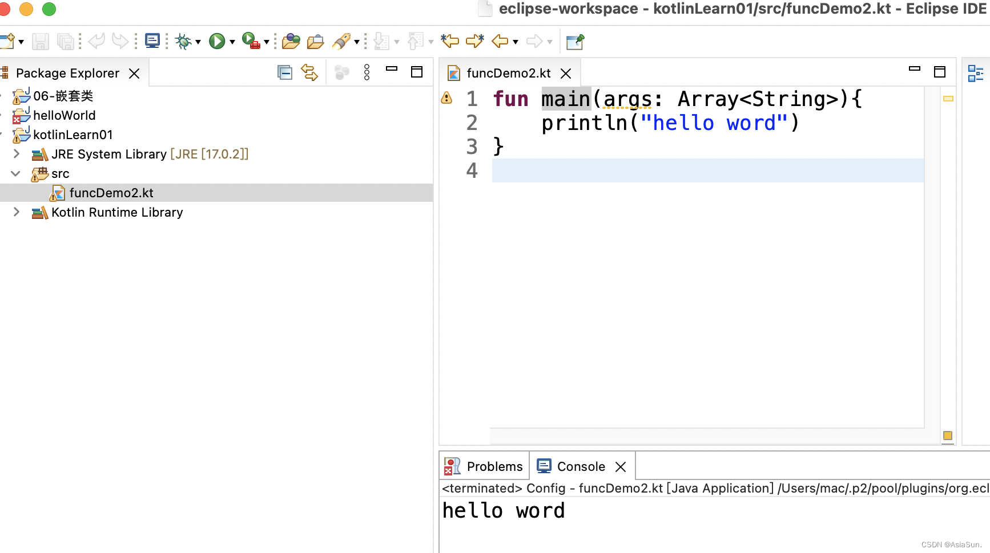Viewport: 990px width, 553px height.
Task: Close the Package Explorer view
Action: point(134,74)
